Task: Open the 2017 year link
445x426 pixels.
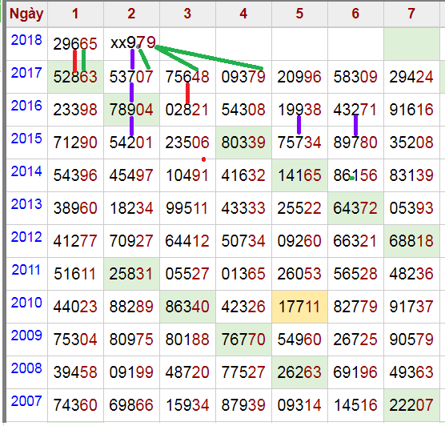Action: (x=26, y=73)
